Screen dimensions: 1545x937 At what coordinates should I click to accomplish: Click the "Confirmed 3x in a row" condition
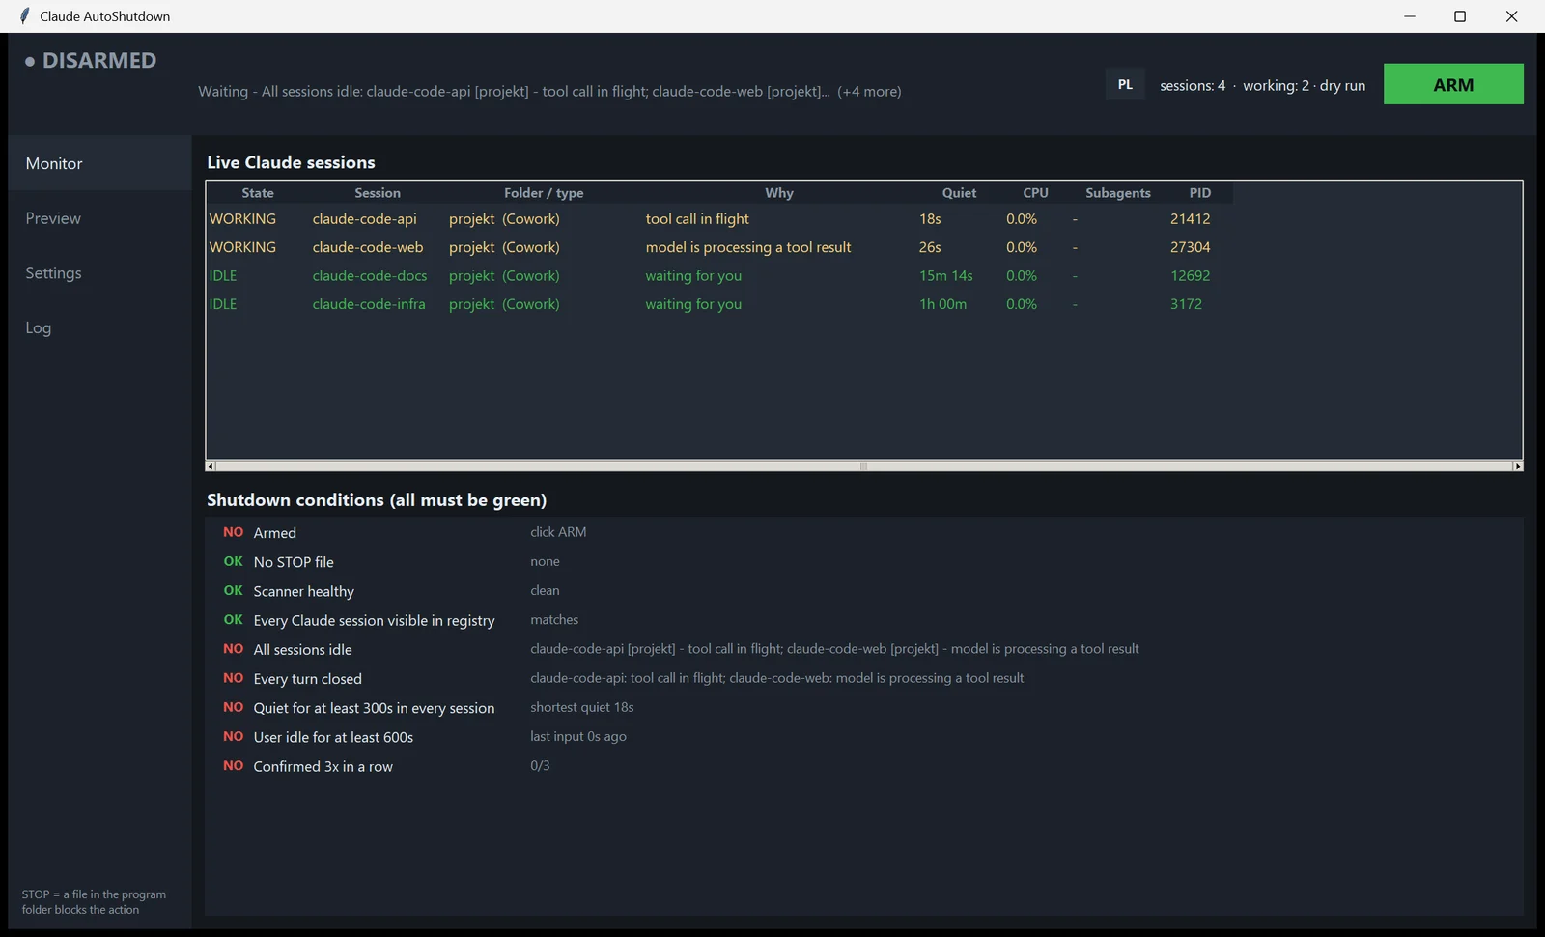[323, 766]
